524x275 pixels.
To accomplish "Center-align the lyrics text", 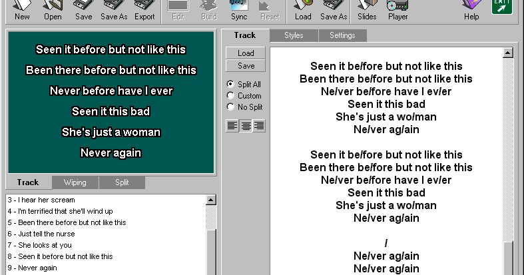I will pyautogui.click(x=246, y=126).
